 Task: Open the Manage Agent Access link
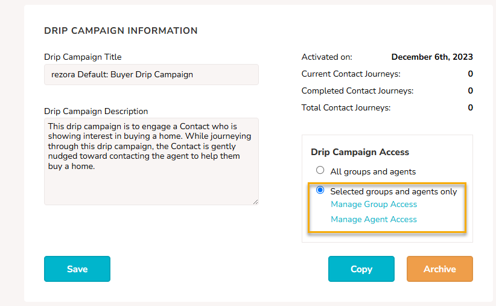(x=374, y=219)
